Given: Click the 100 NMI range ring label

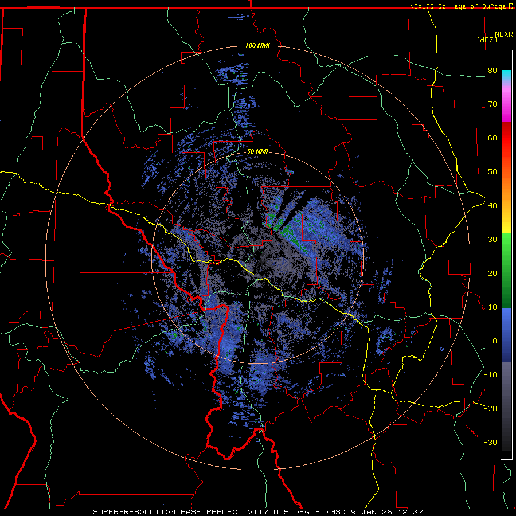Looking at the screenshot, I should (x=257, y=45).
